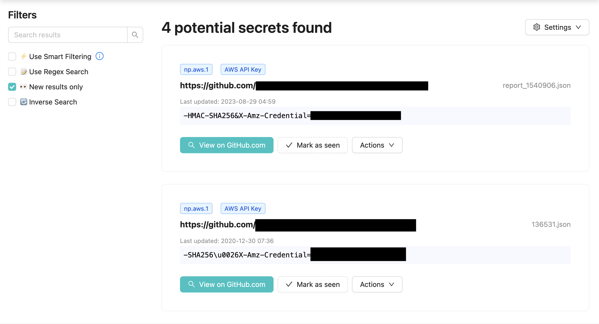Click the checkmark icon inside Mark as seen

click(x=289, y=145)
